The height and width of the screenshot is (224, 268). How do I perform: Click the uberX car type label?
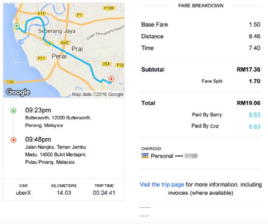(24, 193)
